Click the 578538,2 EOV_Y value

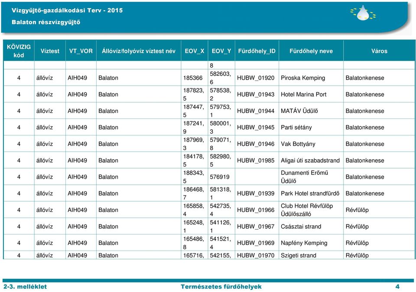pos(221,94)
